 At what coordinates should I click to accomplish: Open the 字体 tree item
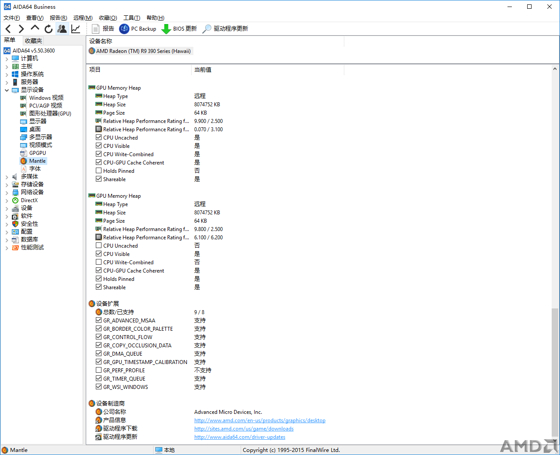coord(35,168)
